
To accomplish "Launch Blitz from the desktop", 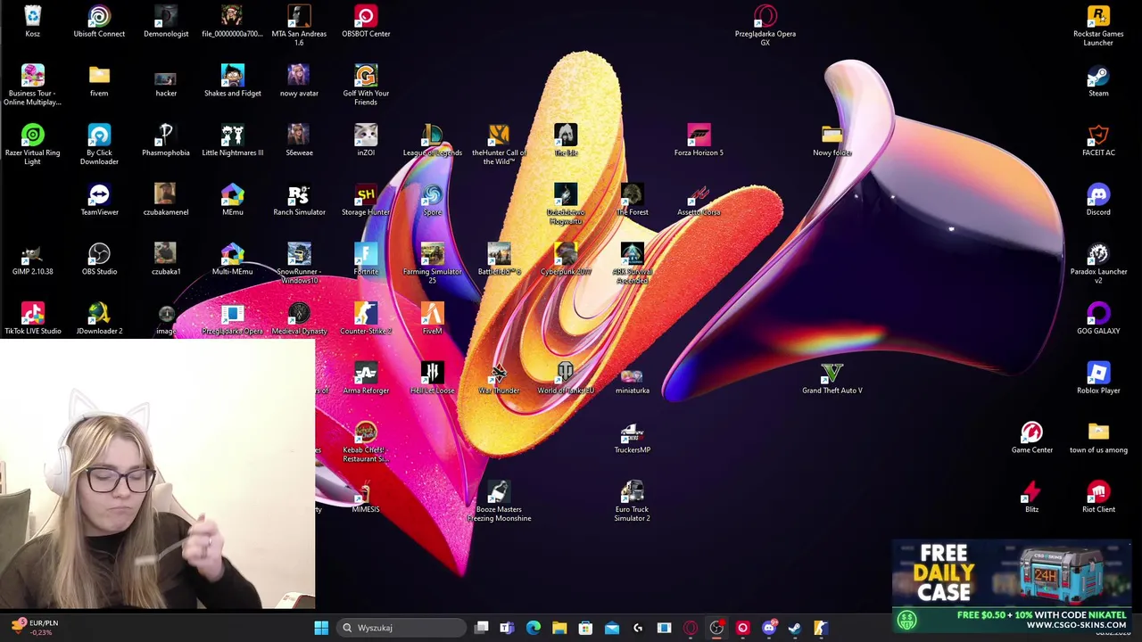I will point(1031,497).
